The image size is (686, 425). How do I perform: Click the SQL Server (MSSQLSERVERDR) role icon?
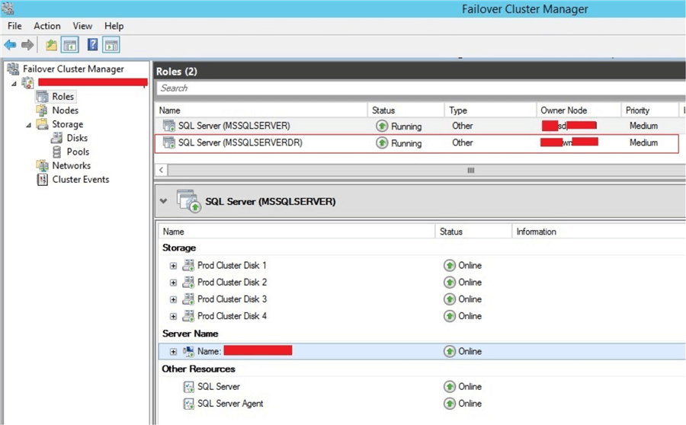point(169,142)
